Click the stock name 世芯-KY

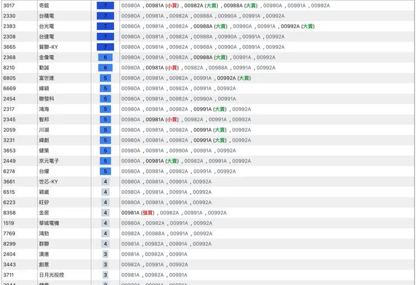pyautogui.click(x=48, y=181)
